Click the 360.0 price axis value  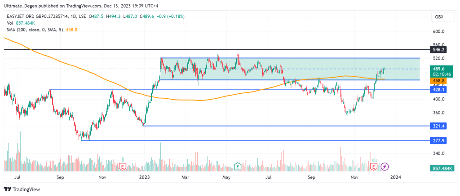pos(438,113)
